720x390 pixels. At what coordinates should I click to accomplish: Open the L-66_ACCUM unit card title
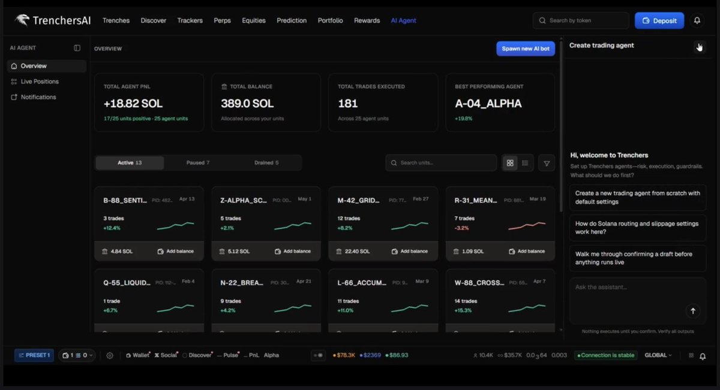361,283
